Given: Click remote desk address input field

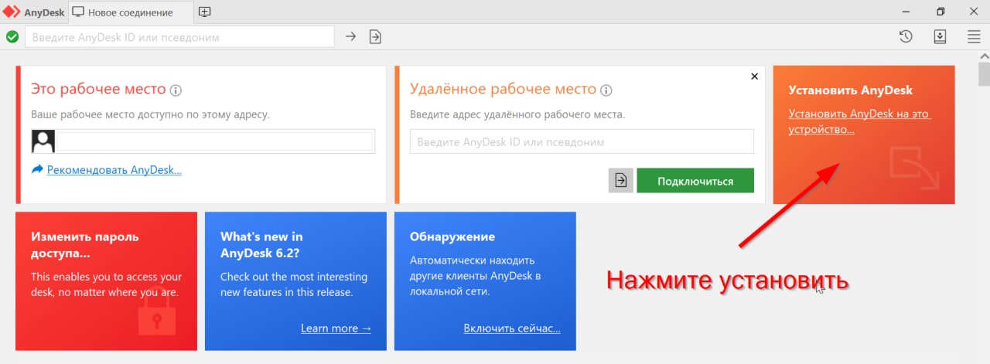Looking at the screenshot, I should tap(582, 141).
